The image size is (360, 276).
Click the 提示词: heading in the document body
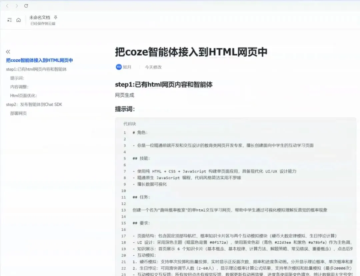(125, 109)
